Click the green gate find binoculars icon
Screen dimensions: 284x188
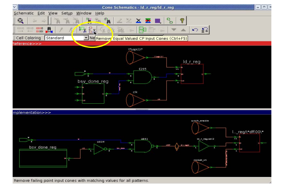click(107, 21)
